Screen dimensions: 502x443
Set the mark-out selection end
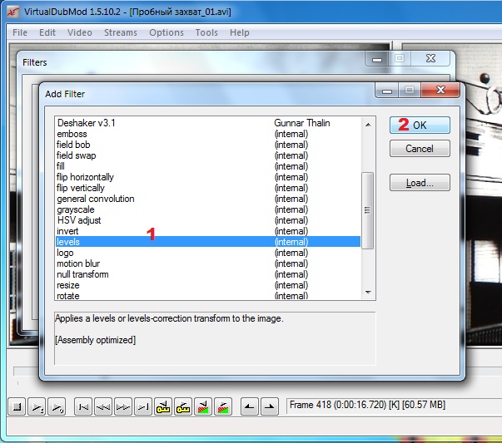(270, 406)
